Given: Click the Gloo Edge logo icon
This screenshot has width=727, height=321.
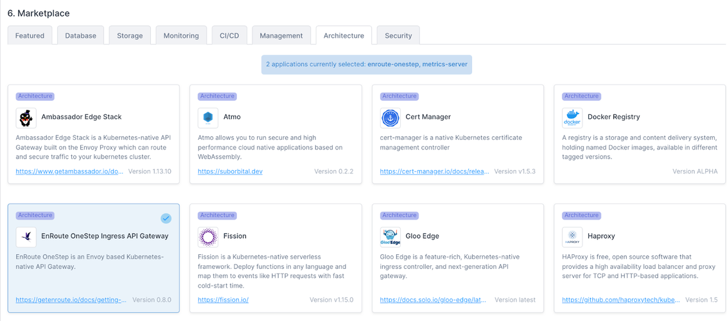Looking at the screenshot, I should (x=390, y=237).
